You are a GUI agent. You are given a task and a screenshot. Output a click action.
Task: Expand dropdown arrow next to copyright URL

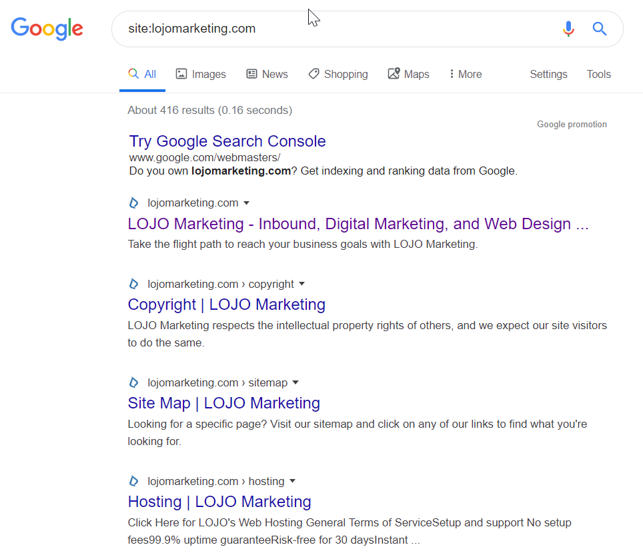click(301, 284)
